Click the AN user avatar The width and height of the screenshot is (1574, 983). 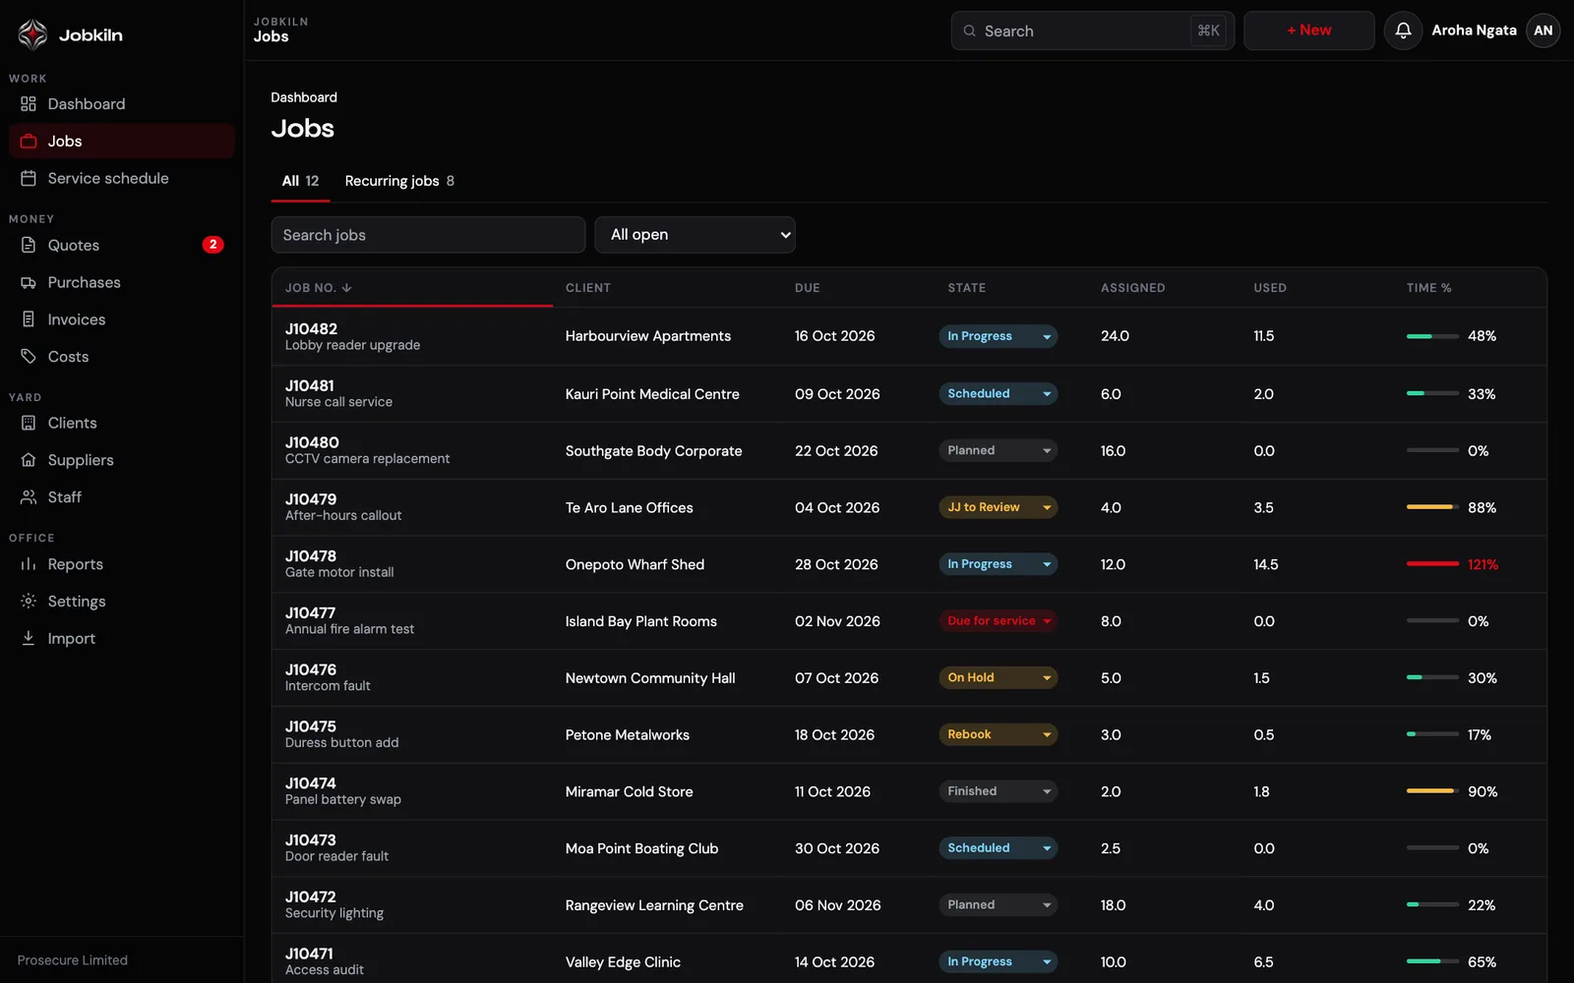(x=1544, y=30)
